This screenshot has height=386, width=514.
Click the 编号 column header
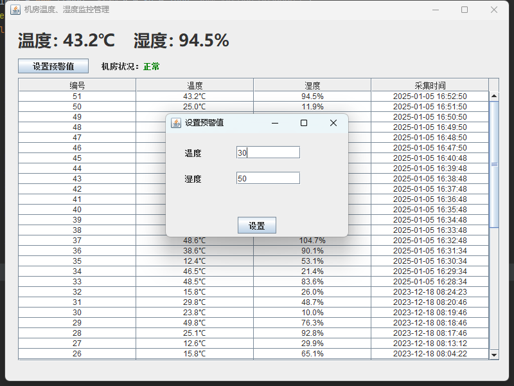77,86
